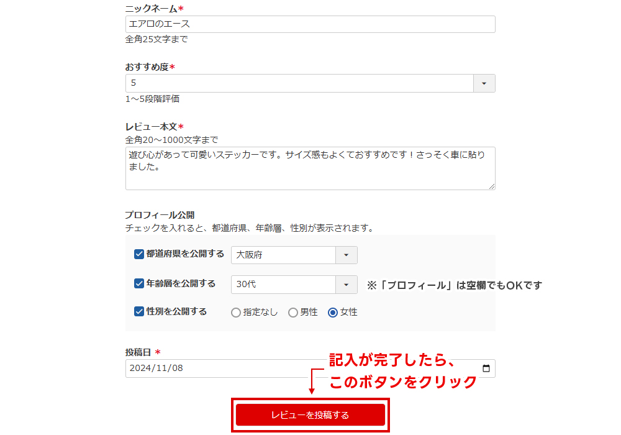The image size is (621, 435).
Task: Choose the 男性 gender option
Action: click(293, 313)
